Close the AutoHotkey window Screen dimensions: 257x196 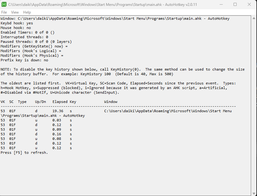click(x=249, y=5)
